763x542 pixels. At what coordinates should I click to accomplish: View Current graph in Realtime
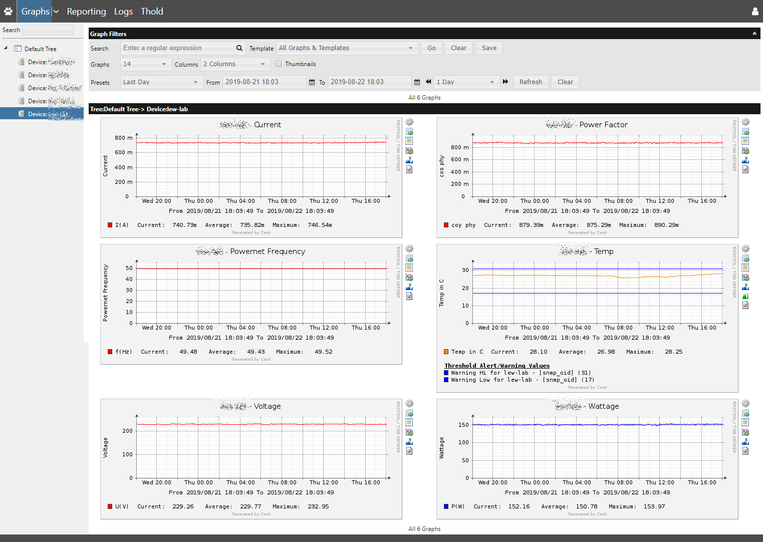pos(409,151)
